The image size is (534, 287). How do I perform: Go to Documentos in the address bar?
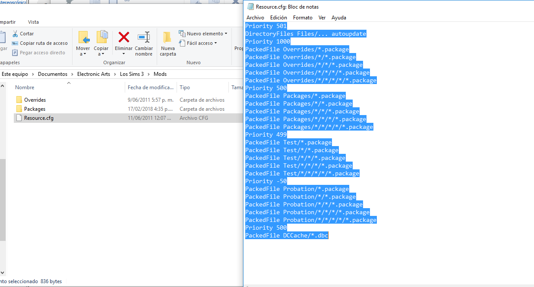pos(53,74)
